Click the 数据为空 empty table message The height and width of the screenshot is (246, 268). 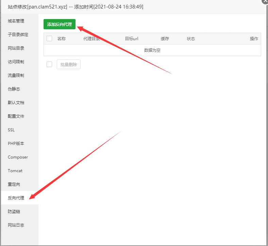152,50
